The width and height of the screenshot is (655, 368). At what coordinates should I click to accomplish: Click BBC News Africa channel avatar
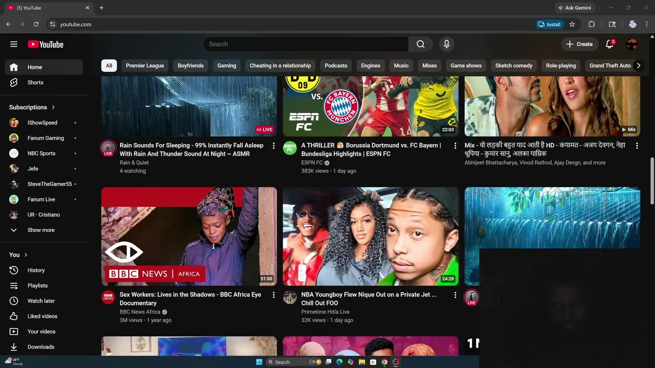click(x=108, y=297)
